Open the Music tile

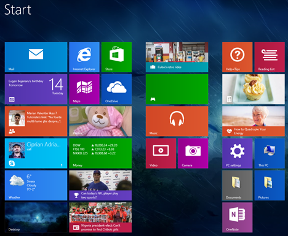pyautogui.click(x=177, y=121)
